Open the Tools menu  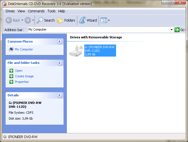click(51, 11)
